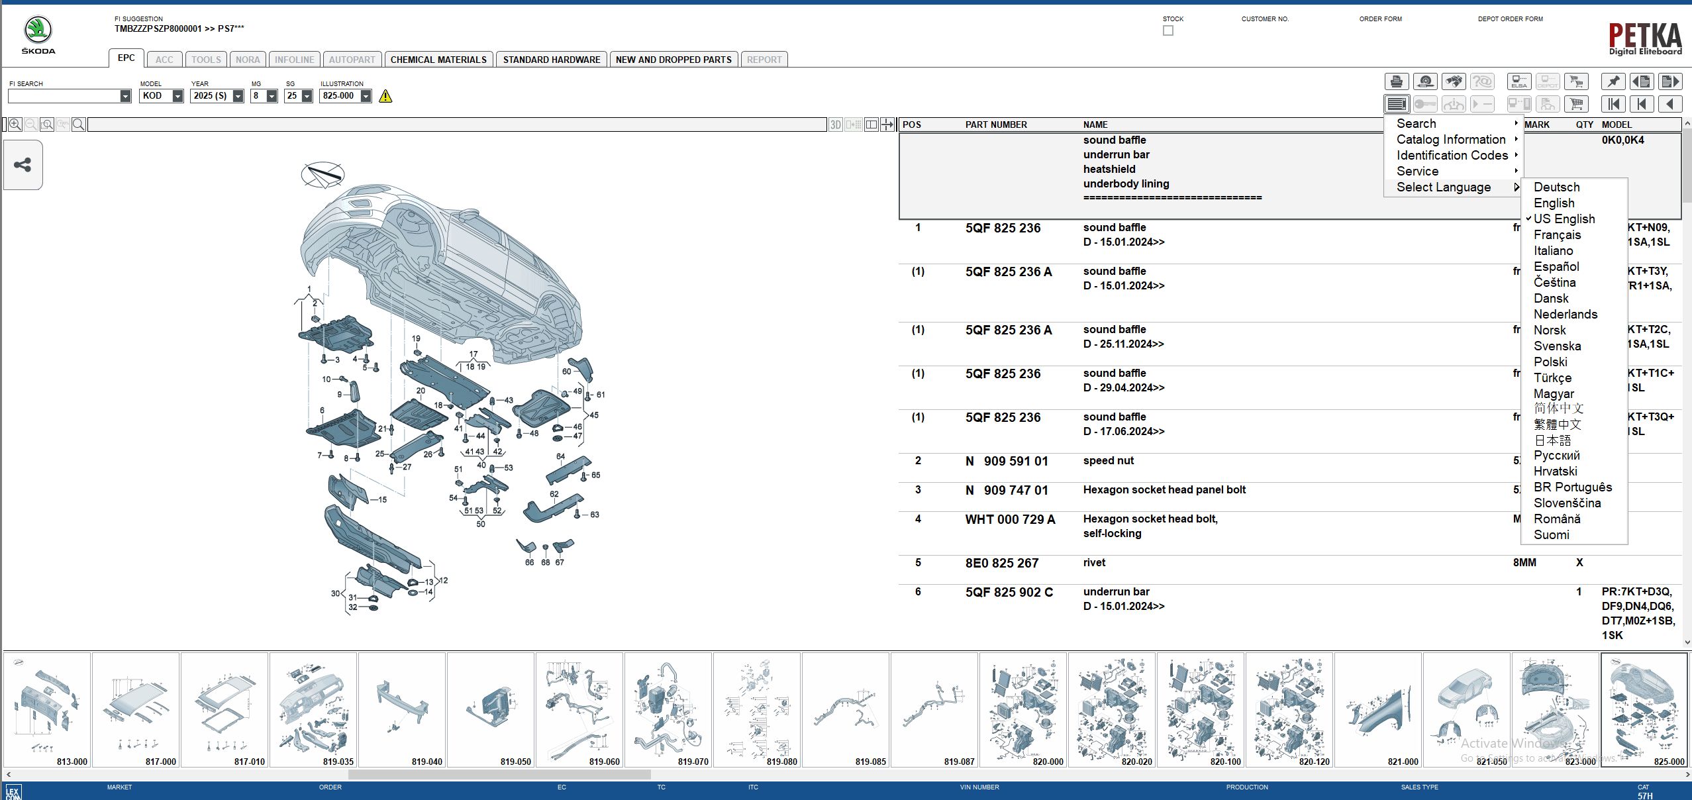The width and height of the screenshot is (1692, 800).
Task: Click the pin icon to pin the view
Action: click(x=1613, y=81)
